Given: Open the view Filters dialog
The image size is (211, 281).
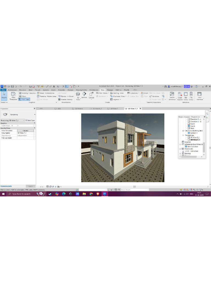Looking at the screenshot, I should [x=23, y=96].
